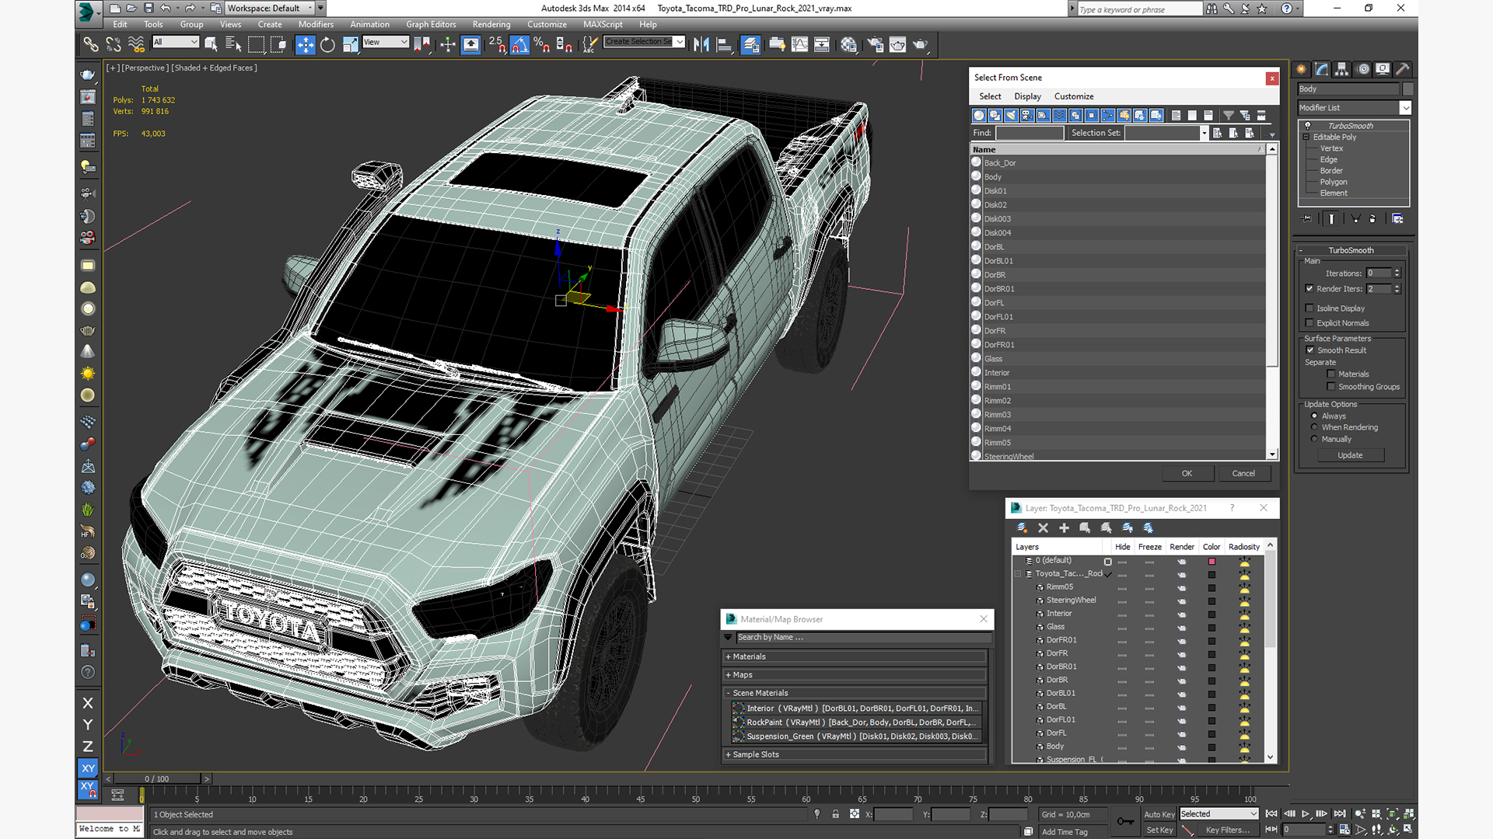Click the Select and Link chain icon
Image resolution: width=1493 pixels, height=839 pixels.
90,45
